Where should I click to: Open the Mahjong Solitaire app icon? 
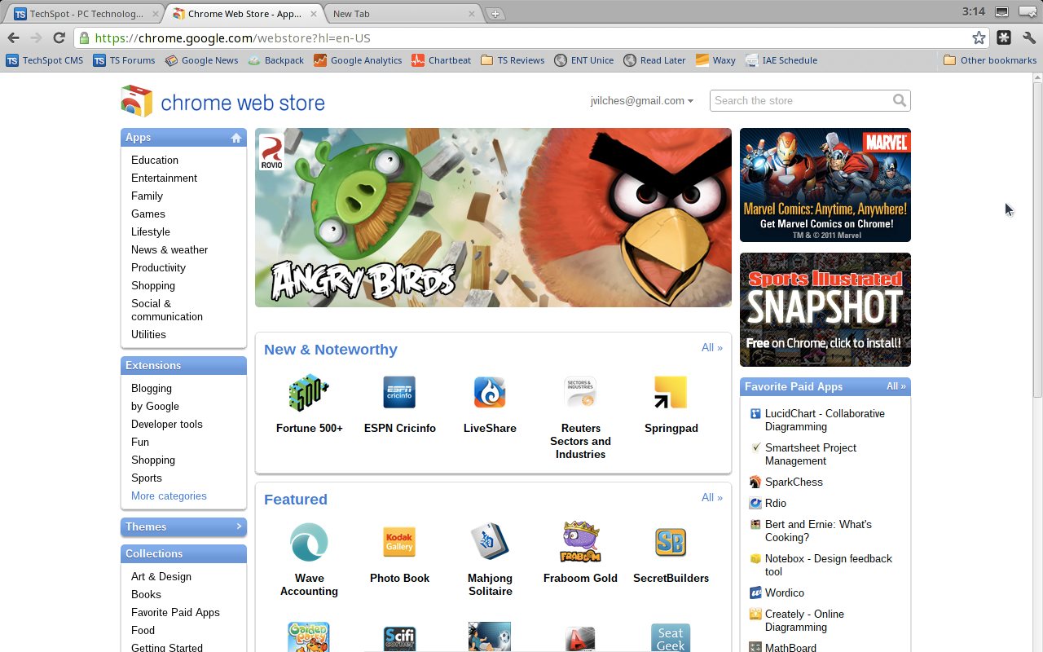pyautogui.click(x=490, y=542)
